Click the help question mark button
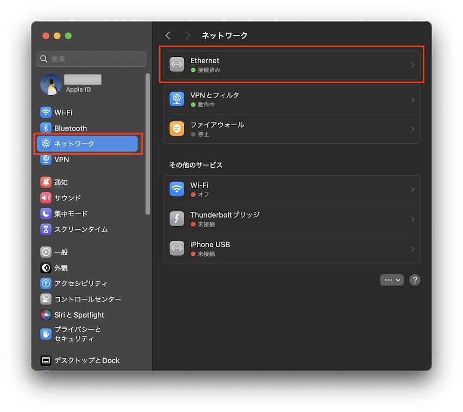Screen dimensions: 463x412 click(415, 280)
